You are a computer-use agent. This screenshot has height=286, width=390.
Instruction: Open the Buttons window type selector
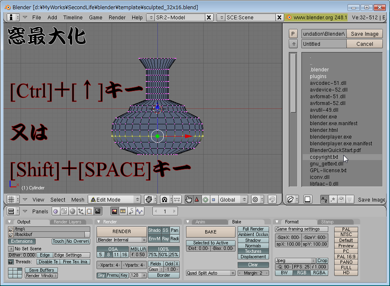tap(13, 211)
